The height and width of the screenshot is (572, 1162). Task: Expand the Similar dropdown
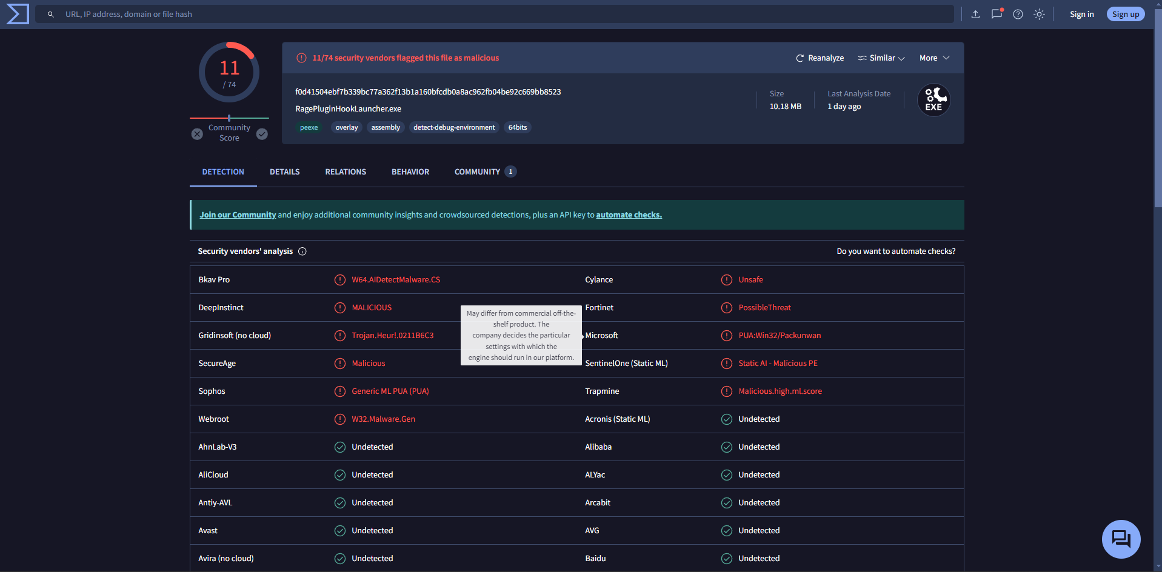click(x=881, y=58)
